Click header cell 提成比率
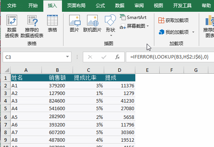214x147 pixels. (89, 78)
